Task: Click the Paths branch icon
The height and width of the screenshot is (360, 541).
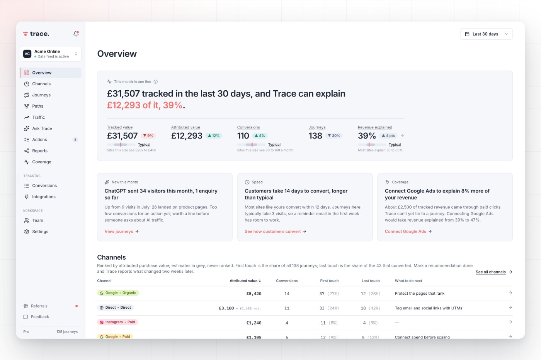Action: (x=27, y=106)
